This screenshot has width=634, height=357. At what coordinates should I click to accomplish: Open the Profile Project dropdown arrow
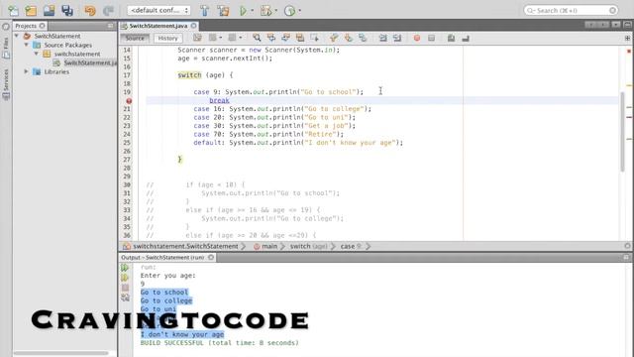coord(299,11)
